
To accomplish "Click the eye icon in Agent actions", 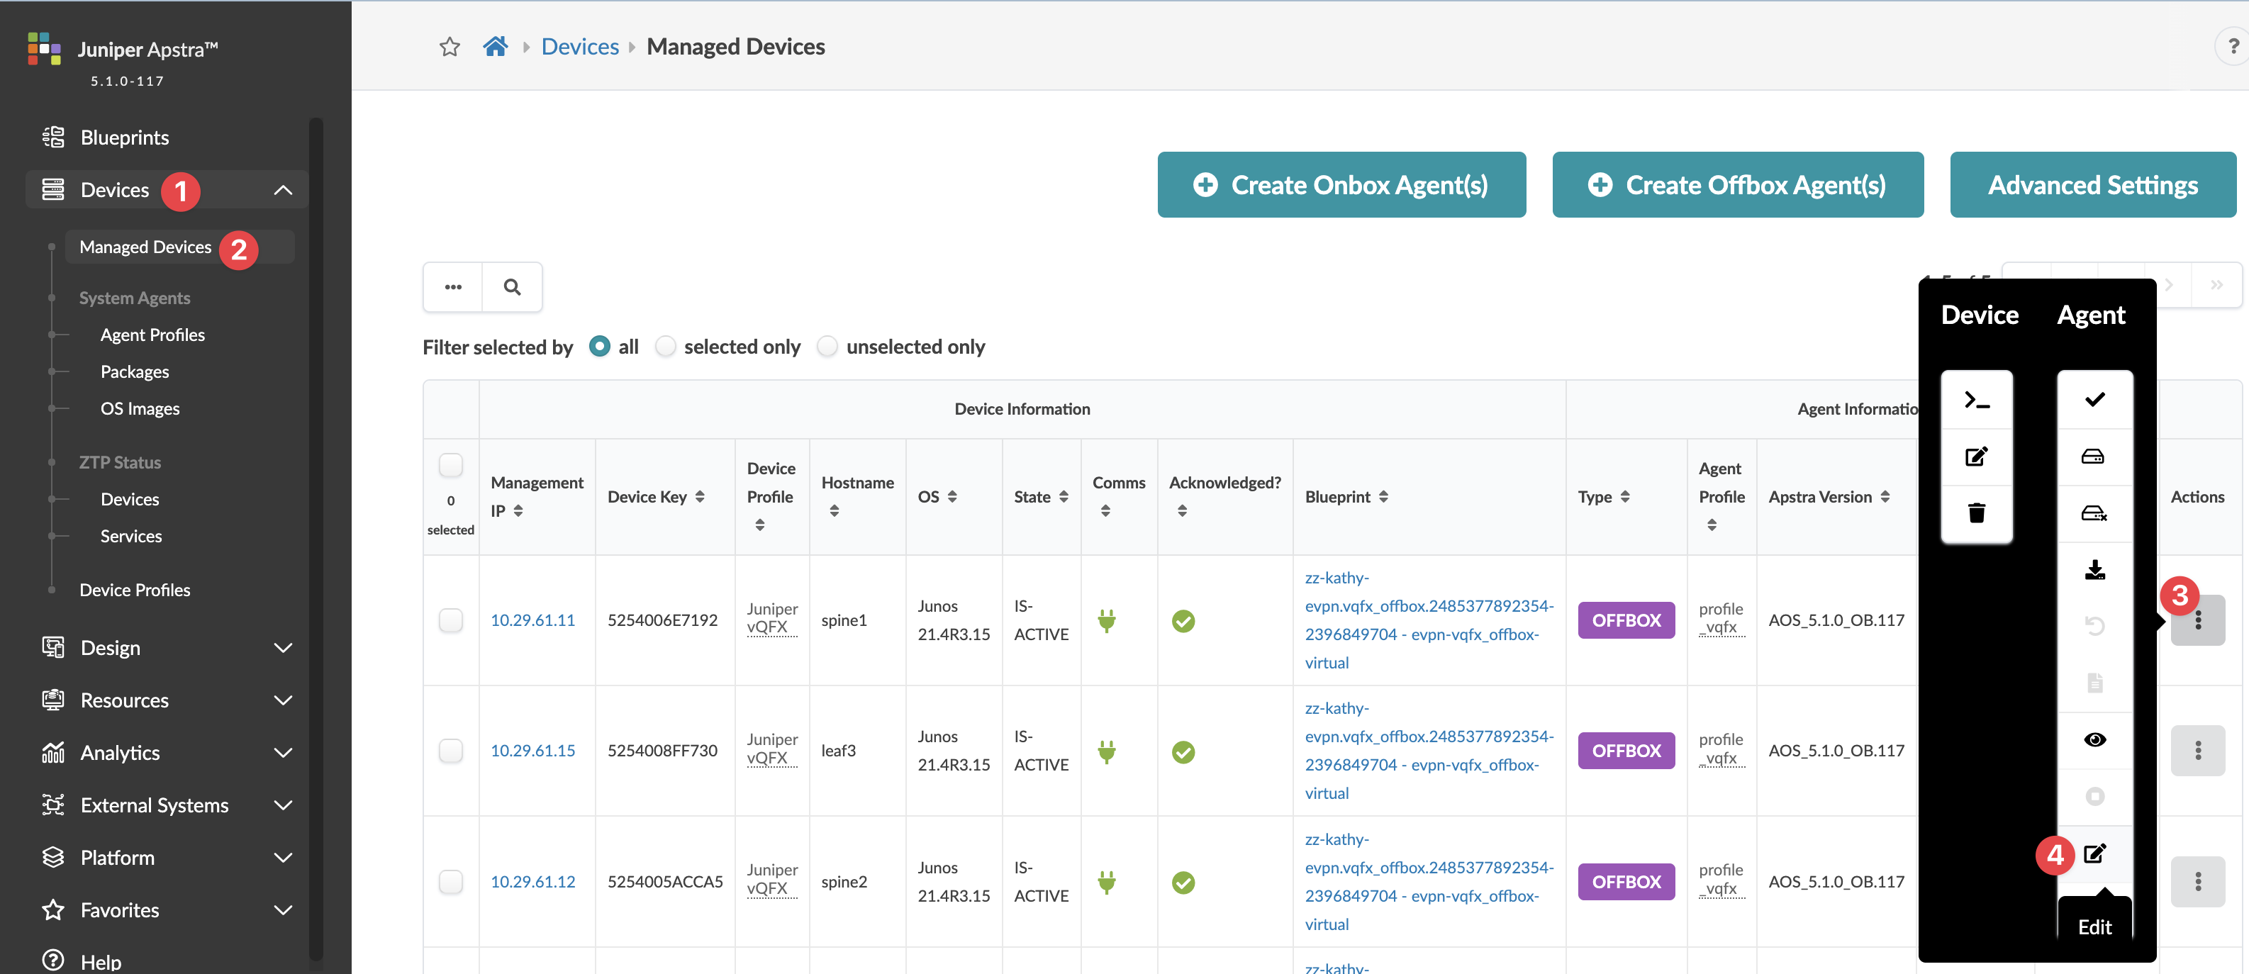I will [2094, 740].
